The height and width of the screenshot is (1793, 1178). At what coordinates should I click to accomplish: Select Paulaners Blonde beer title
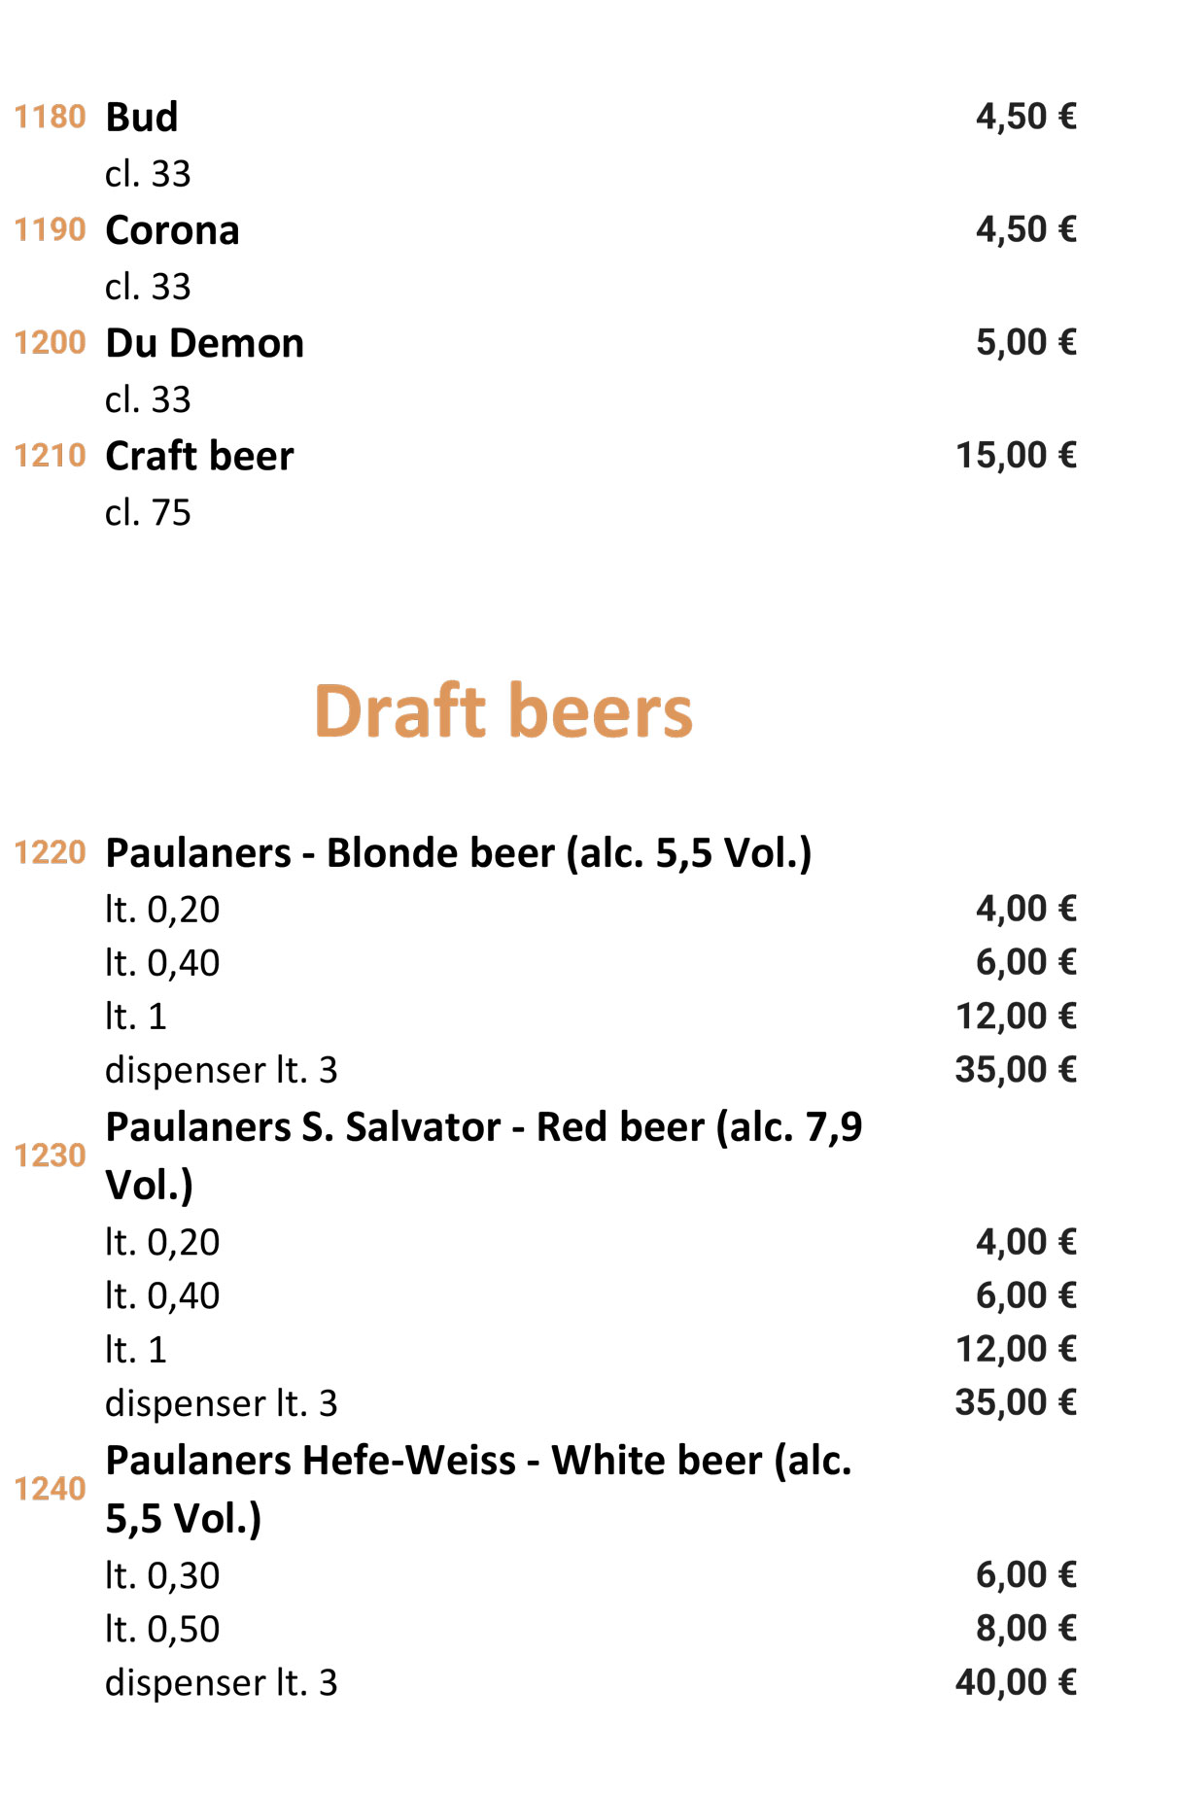459,853
